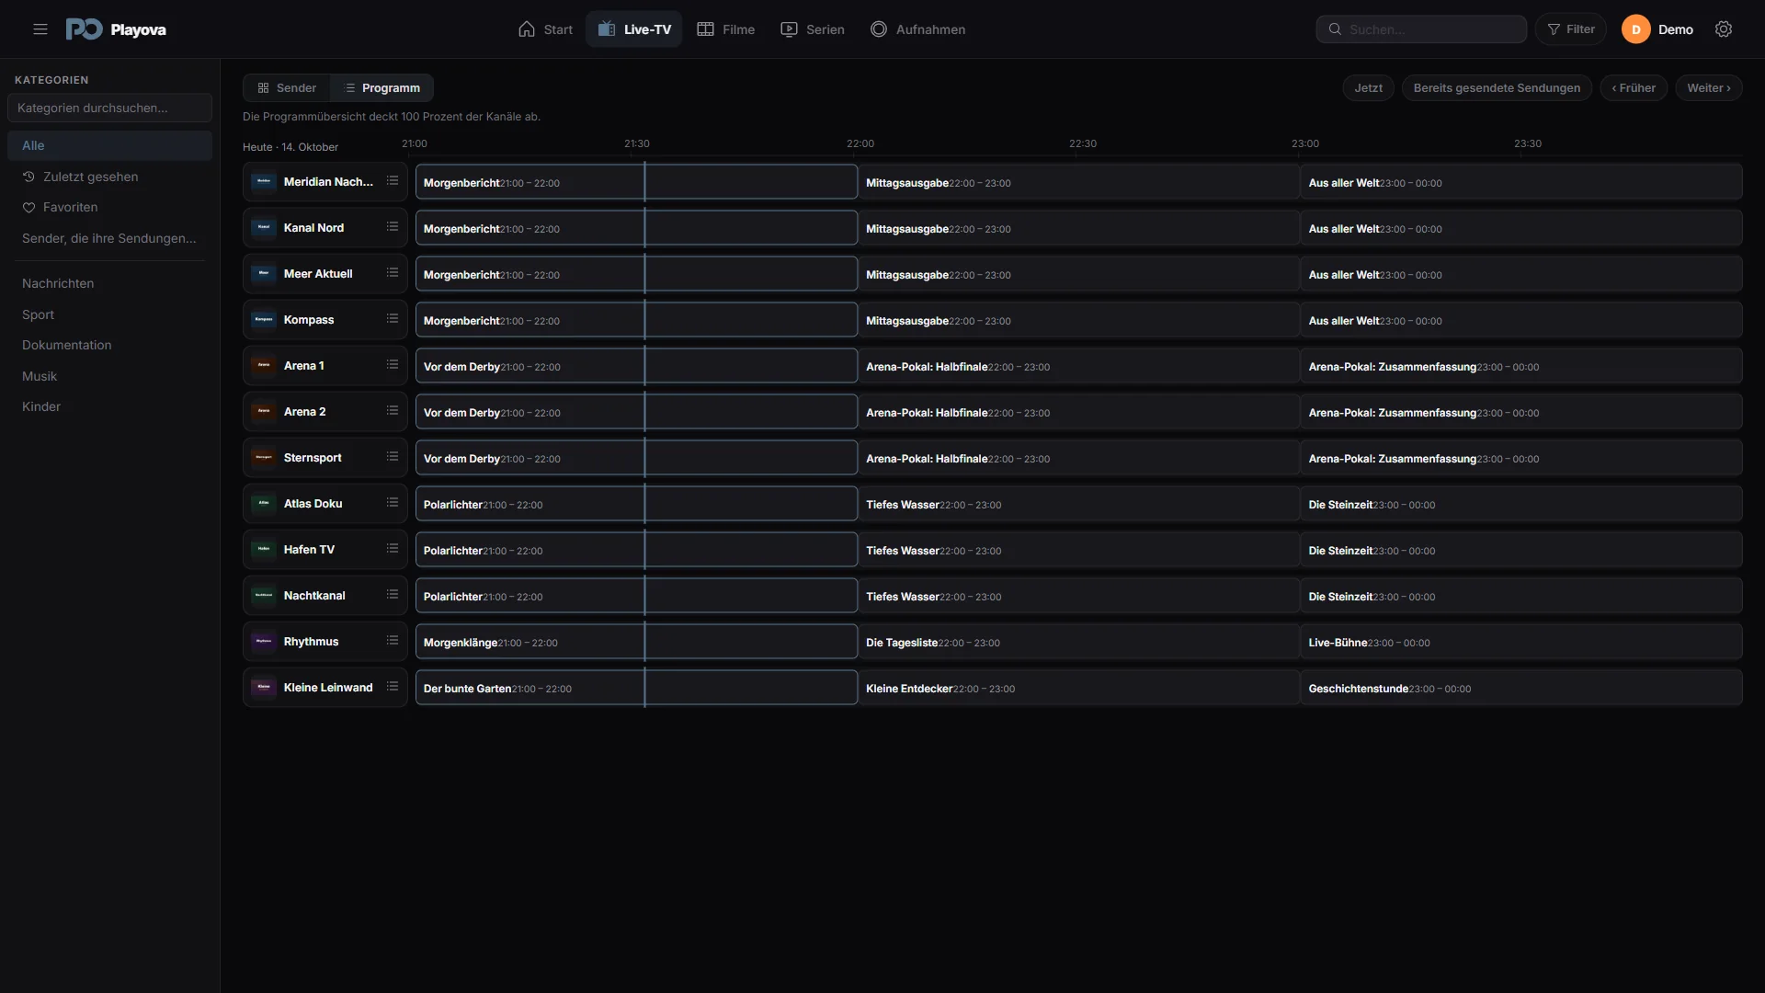
Task: Open list icon for Meridian Nach... channel
Action: (393, 181)
